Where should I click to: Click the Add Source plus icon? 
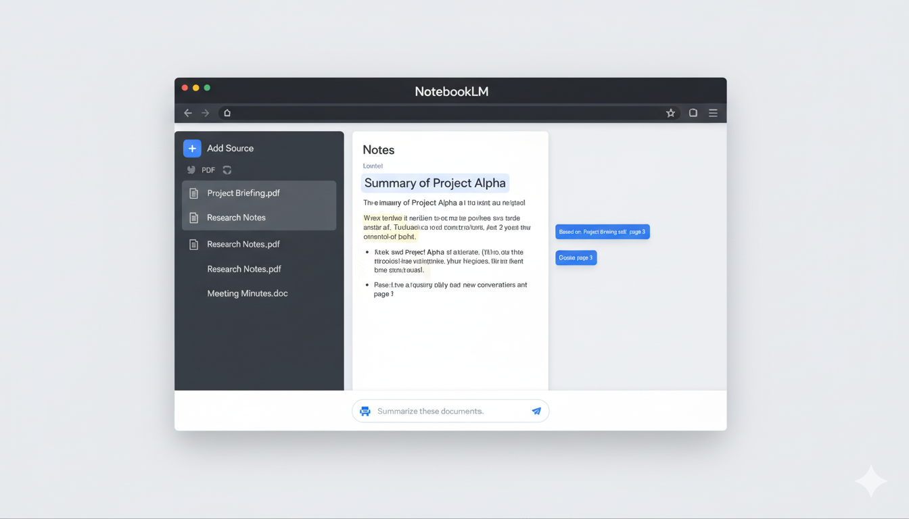[192, 147]
